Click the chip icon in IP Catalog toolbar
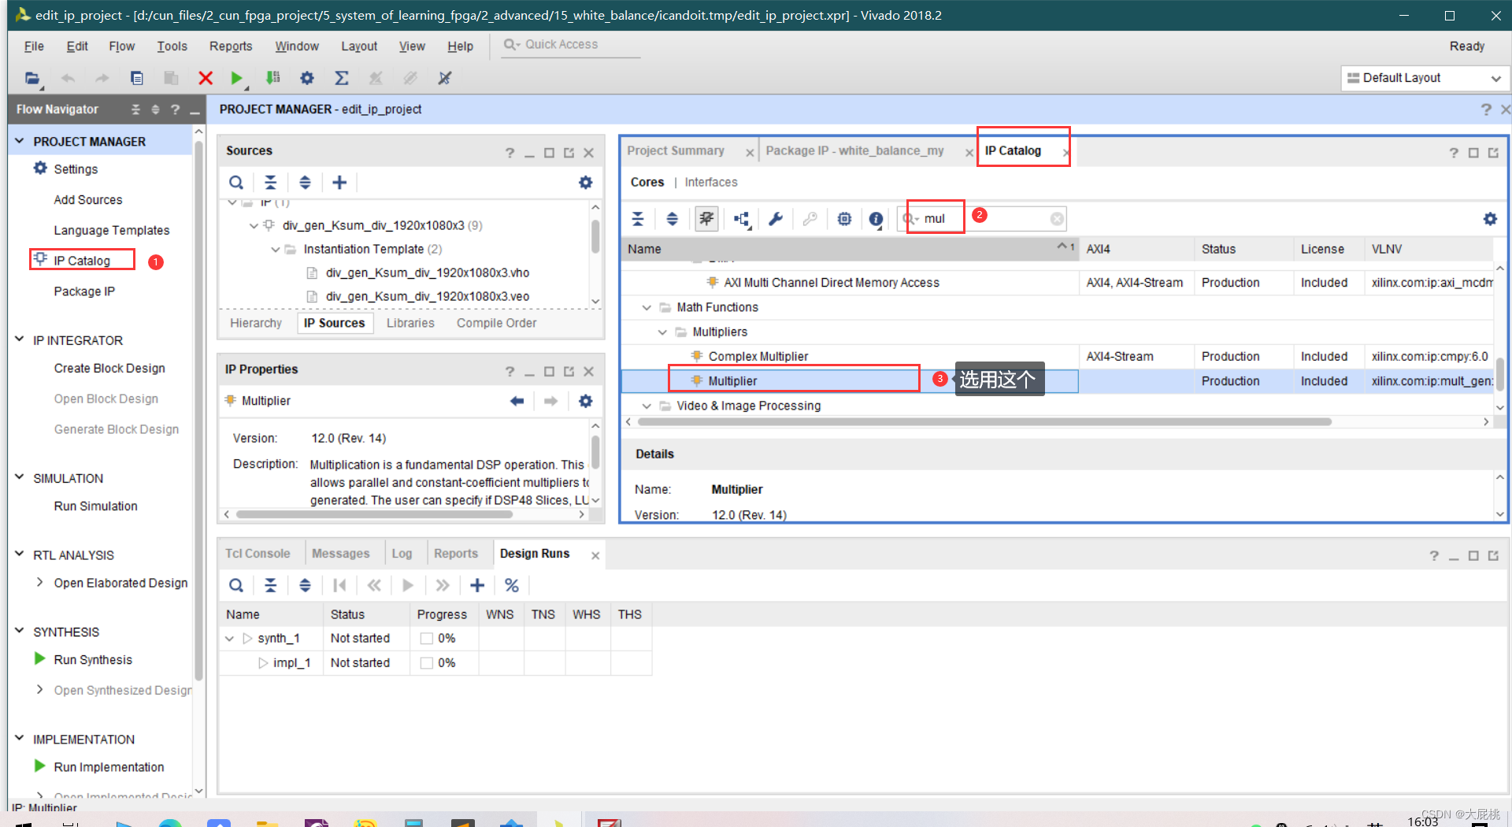The image size is (1512, 827). (844, 219)
